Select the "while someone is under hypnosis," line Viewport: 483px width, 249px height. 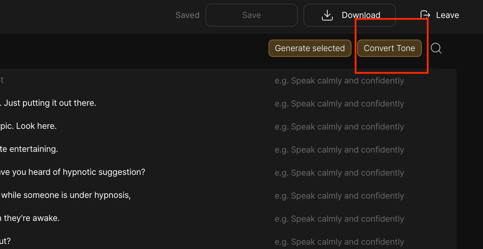coord(66,195)
